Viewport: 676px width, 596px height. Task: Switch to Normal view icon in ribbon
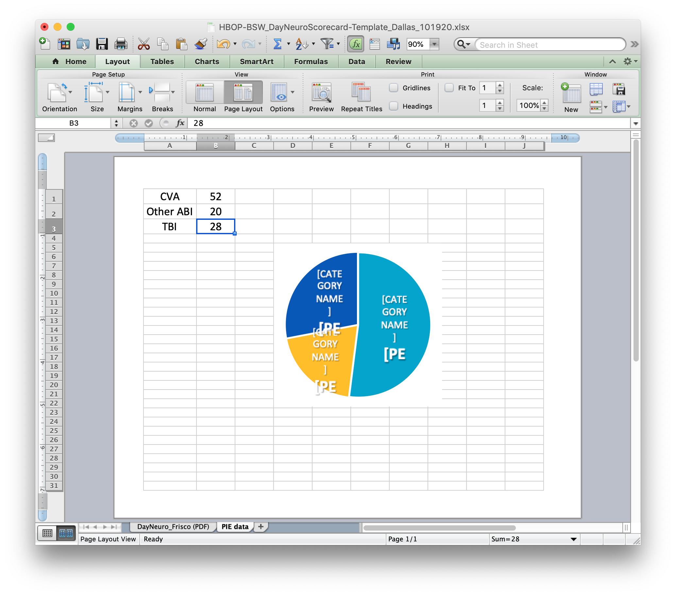[204, 93]
